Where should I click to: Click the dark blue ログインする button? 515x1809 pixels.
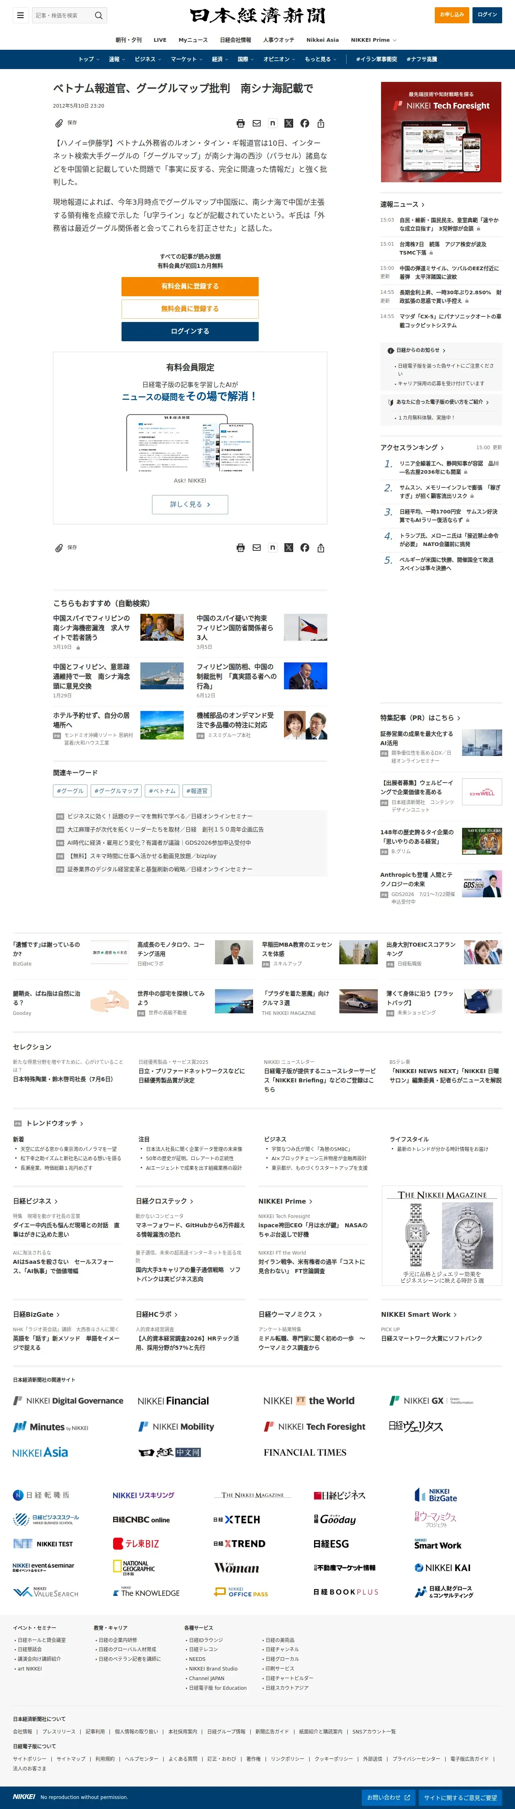click(190, 332)
